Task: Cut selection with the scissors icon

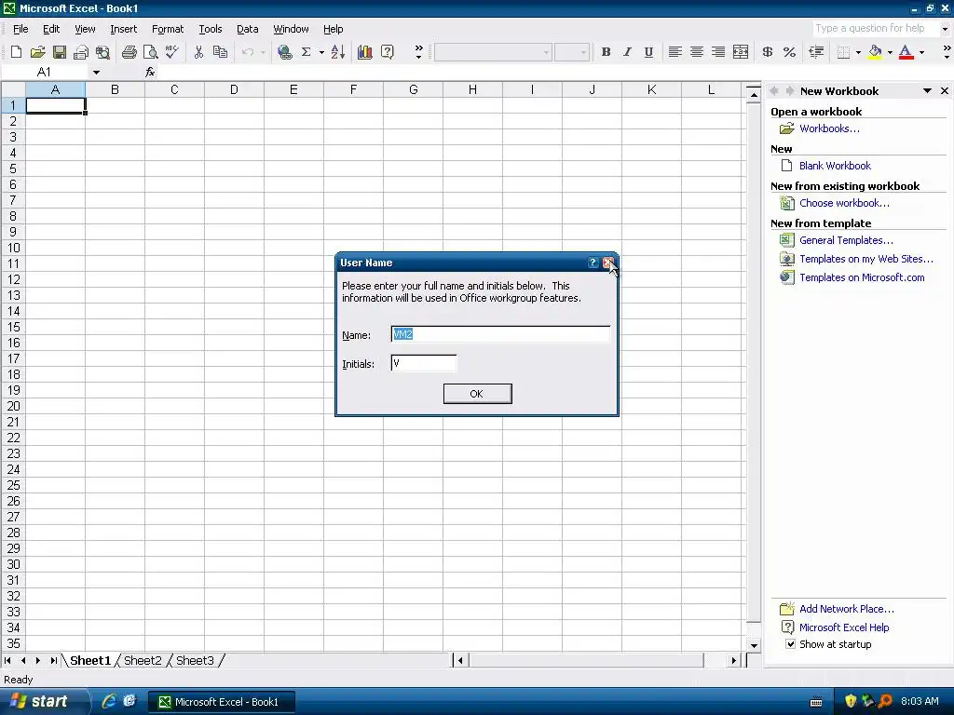Action: (x=198, y=52)
